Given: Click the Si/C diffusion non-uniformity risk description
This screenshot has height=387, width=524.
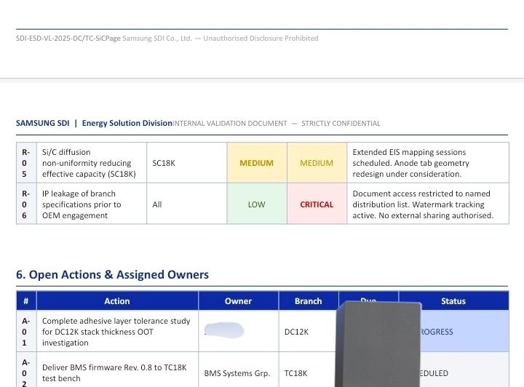Looking at the screenshot, I should [x=89, y=163].
